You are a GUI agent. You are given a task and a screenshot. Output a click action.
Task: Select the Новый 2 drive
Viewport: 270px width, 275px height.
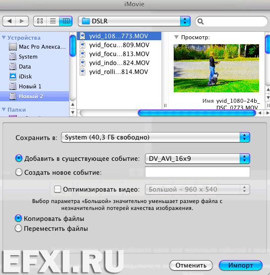tap(35, 96)
